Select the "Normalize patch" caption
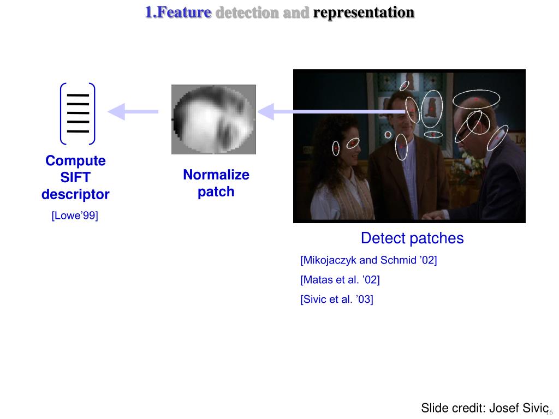The width and height of the screenshot is (559, 419). coord(216,183)
